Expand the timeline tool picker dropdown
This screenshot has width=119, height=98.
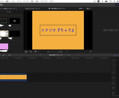[11, 55]
